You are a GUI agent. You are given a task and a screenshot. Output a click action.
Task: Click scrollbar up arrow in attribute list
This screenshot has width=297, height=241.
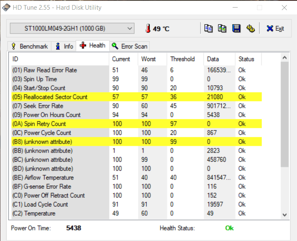click(284, 57)
